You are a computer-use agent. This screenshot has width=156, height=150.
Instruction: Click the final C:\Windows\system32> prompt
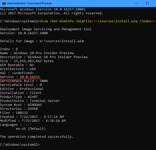point(20,145)
